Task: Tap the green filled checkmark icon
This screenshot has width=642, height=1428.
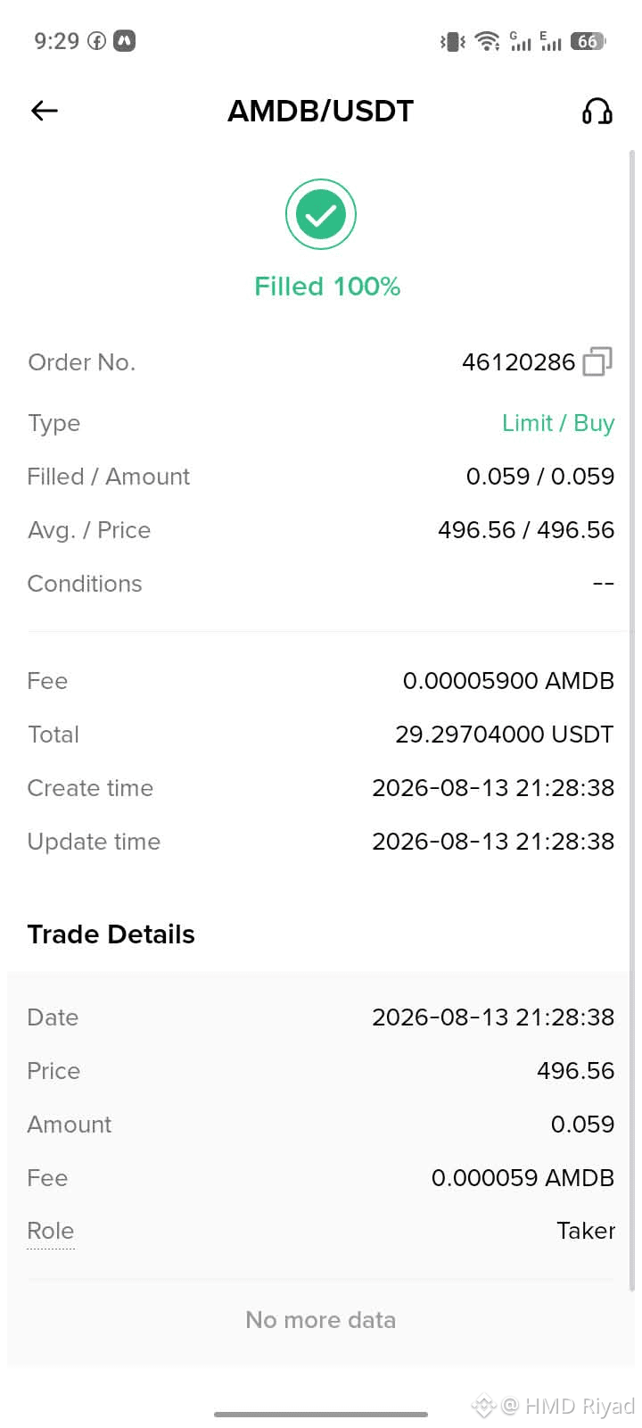Action: 321,214
